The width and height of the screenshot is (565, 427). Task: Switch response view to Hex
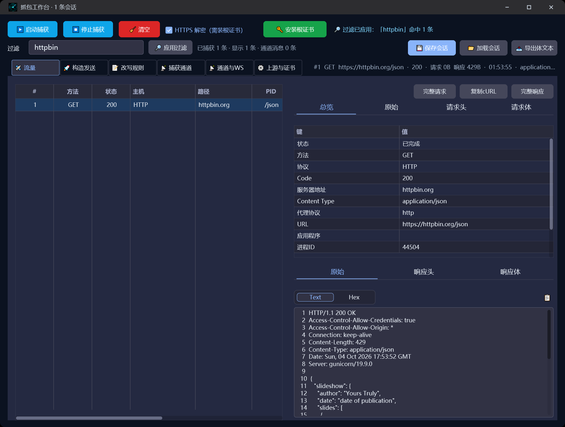pyautogui.click(x=354, y=297)
